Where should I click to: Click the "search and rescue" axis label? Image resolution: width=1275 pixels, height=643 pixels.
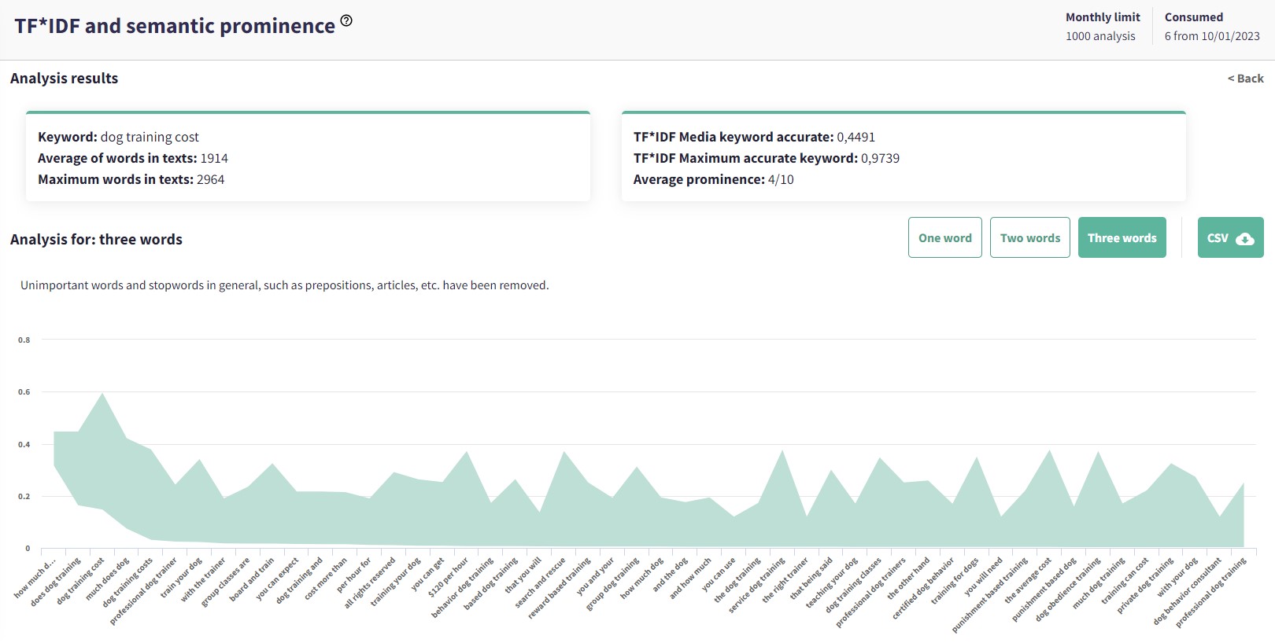pyautogui.click(x=541, y=582)
